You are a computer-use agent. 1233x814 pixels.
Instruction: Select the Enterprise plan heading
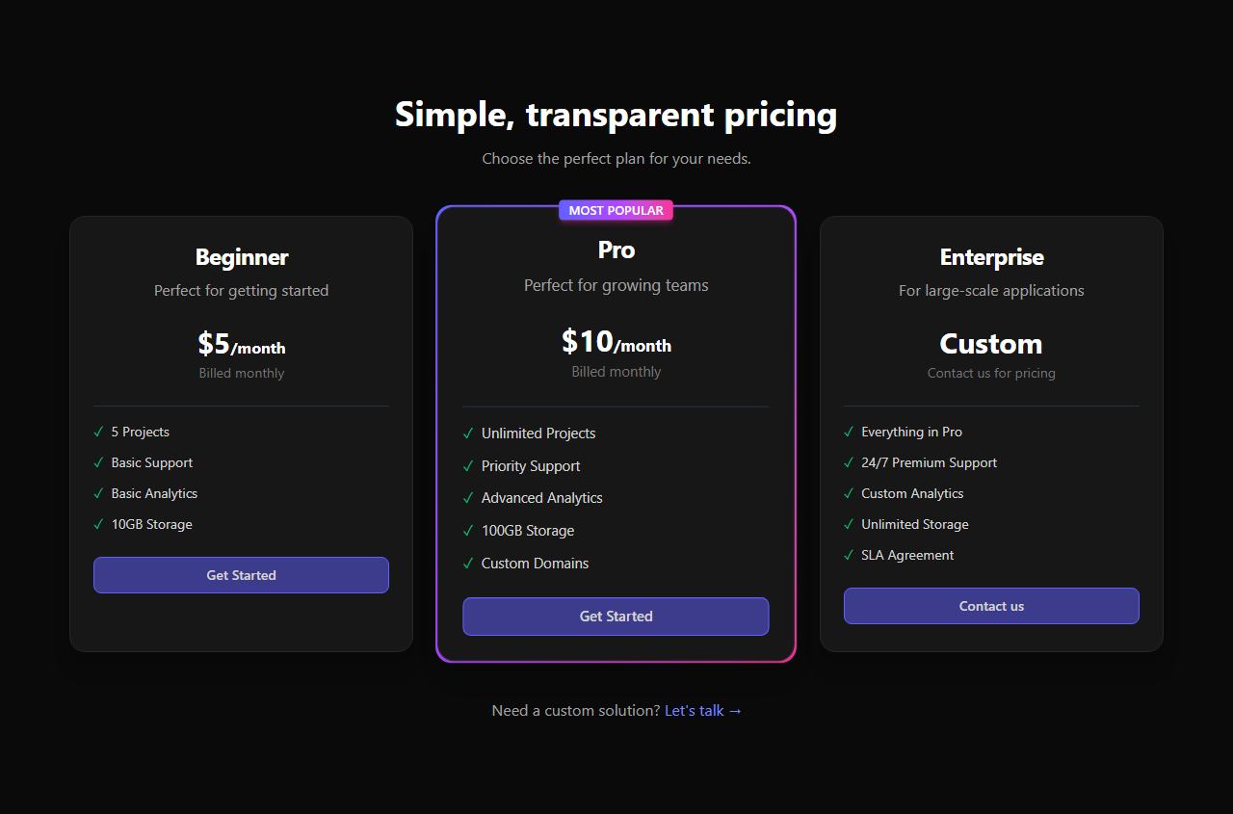991,257
